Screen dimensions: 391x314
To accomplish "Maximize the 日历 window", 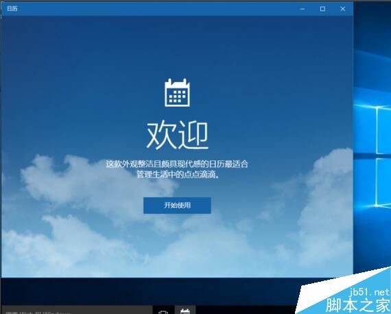I will [x=322, y=9].
